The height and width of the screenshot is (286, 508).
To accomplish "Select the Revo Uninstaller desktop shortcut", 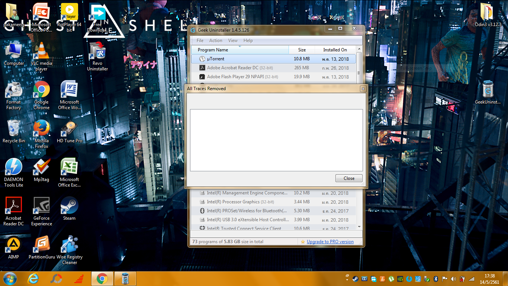I will (97, 57).
